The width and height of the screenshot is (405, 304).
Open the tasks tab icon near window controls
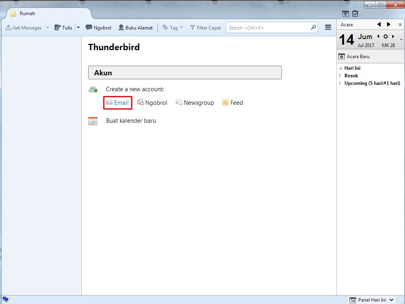tap(355, 13)
